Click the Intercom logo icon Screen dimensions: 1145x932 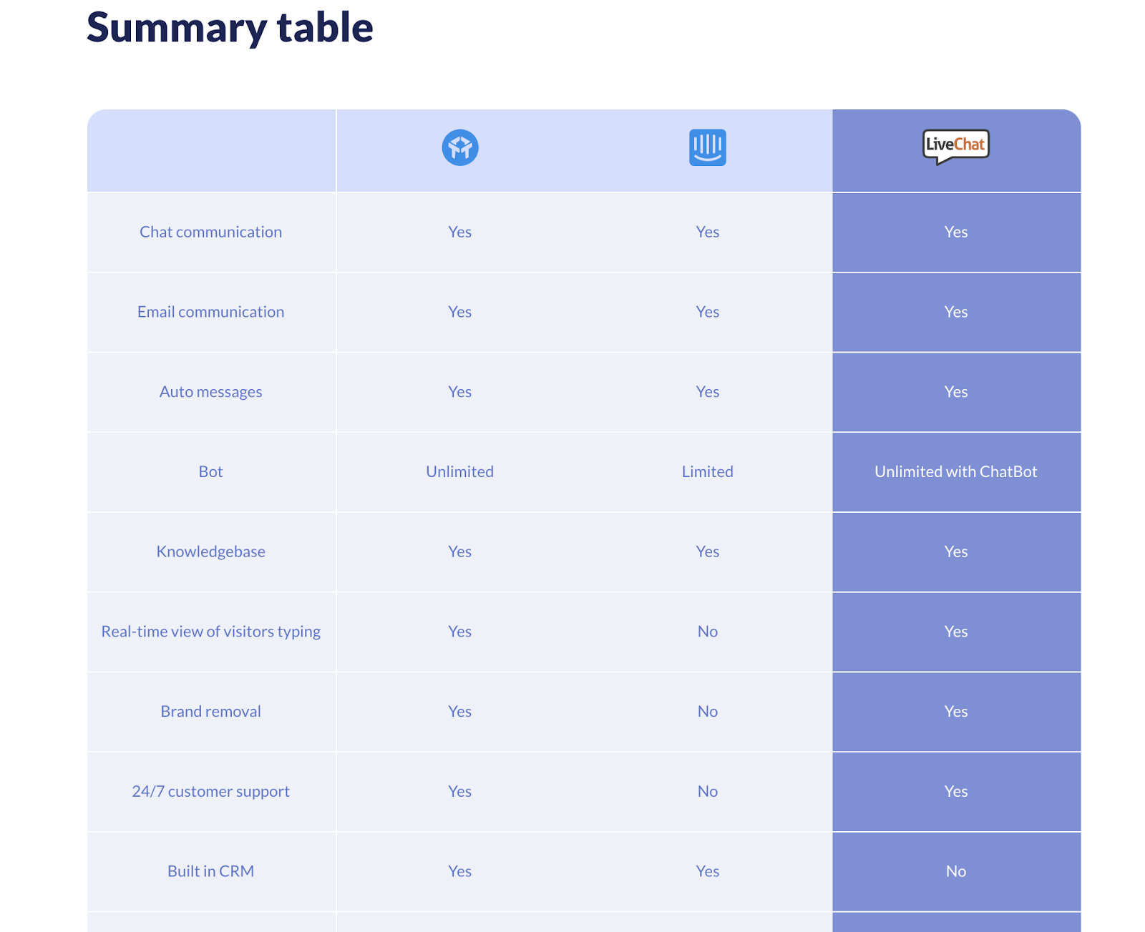coord(707,147)
